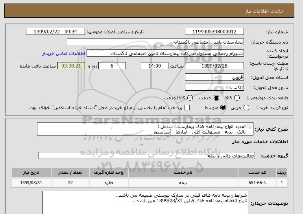Click the جزئیات اطلاعات نیاز page header
Viewport: 303px width, 214px height.
(x=149, y=11)
